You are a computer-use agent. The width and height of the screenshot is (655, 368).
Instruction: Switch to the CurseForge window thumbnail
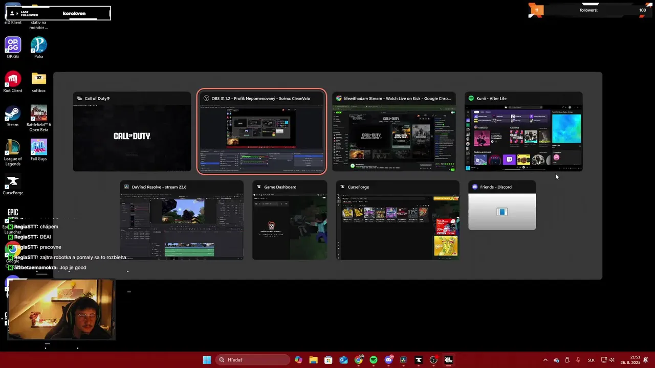click(398, 220)
